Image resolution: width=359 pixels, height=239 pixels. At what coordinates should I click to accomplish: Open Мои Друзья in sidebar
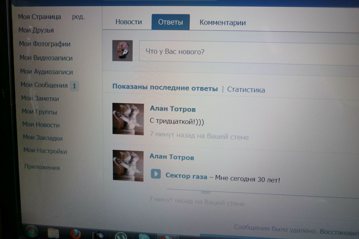point(36,30)
